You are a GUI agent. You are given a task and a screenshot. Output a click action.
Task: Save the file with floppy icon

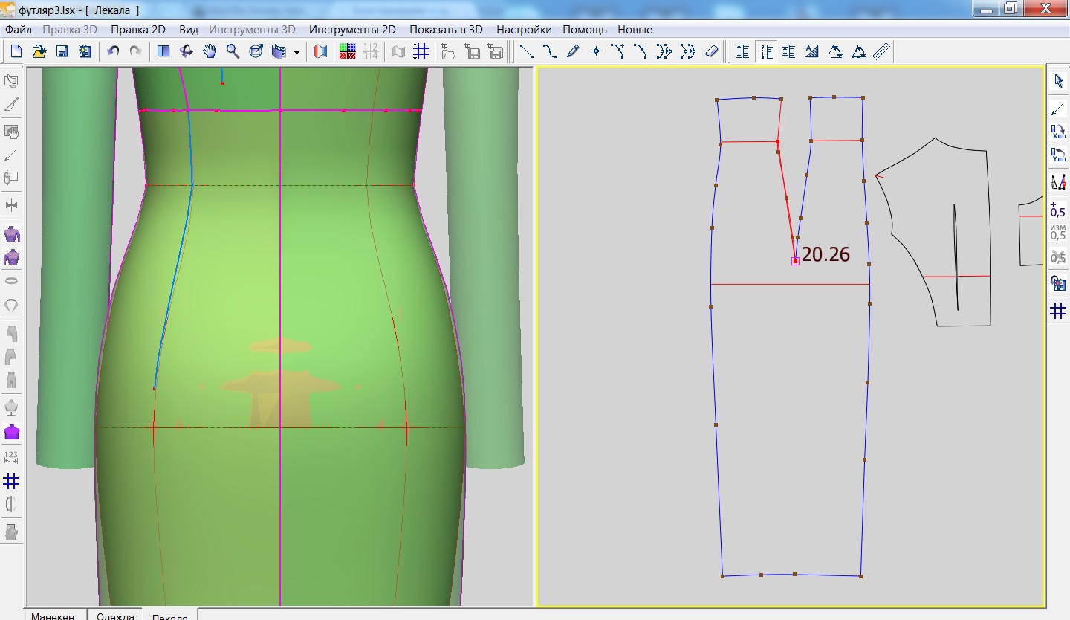62,51
